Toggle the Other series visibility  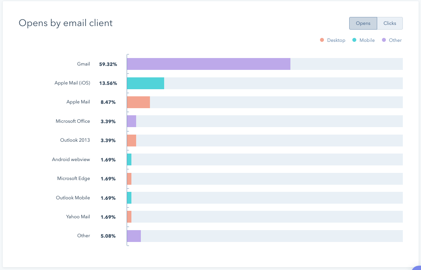click(x=392, y=40)
